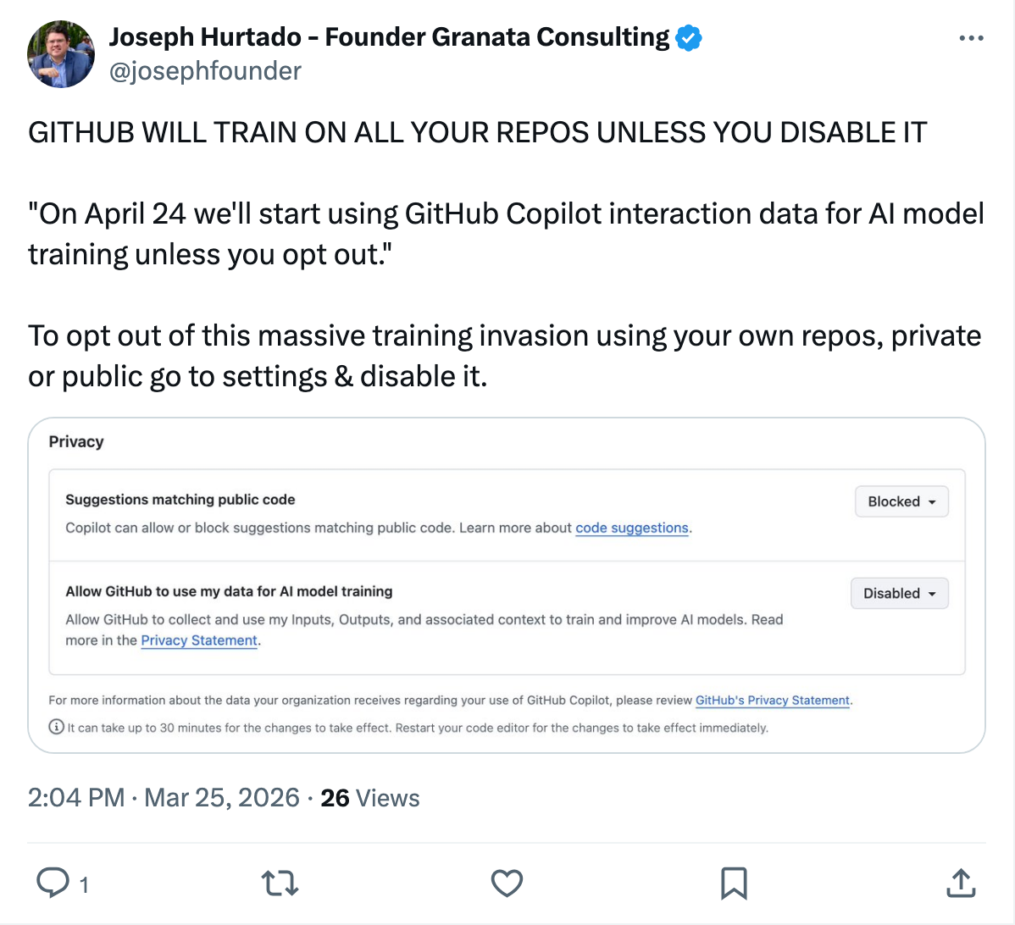Open the 'code suggestions' link
Image resolution: width=1015 pixels, height=925 pixels.
click(631, 528)
